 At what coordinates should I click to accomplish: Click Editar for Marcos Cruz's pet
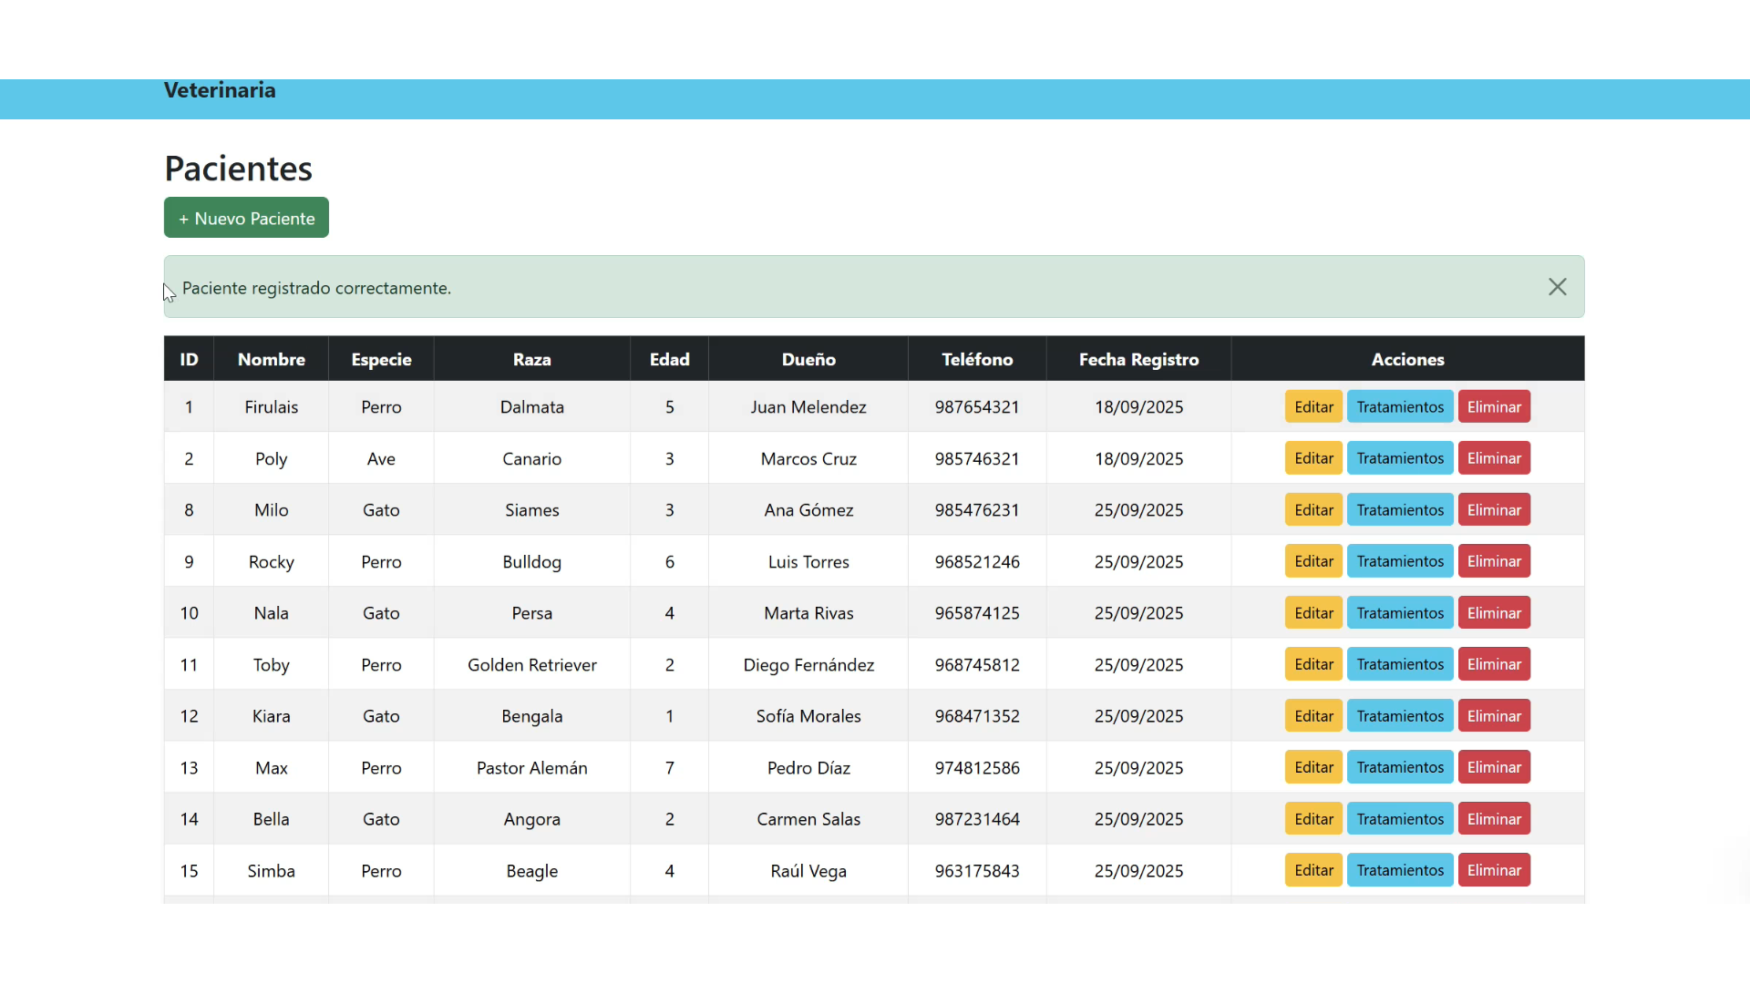[1313, 458]
